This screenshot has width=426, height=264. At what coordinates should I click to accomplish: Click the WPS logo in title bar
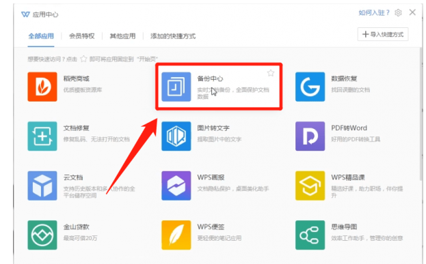pos(25,14)
